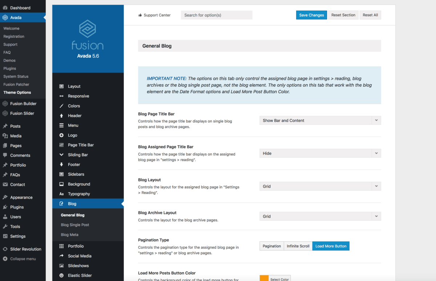Select the Social Media options
The height and width of the screenshot is (281, 436).
[x=80, y=256]
